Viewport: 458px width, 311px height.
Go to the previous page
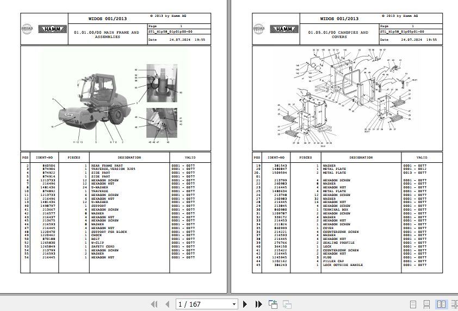click(168, 304)
